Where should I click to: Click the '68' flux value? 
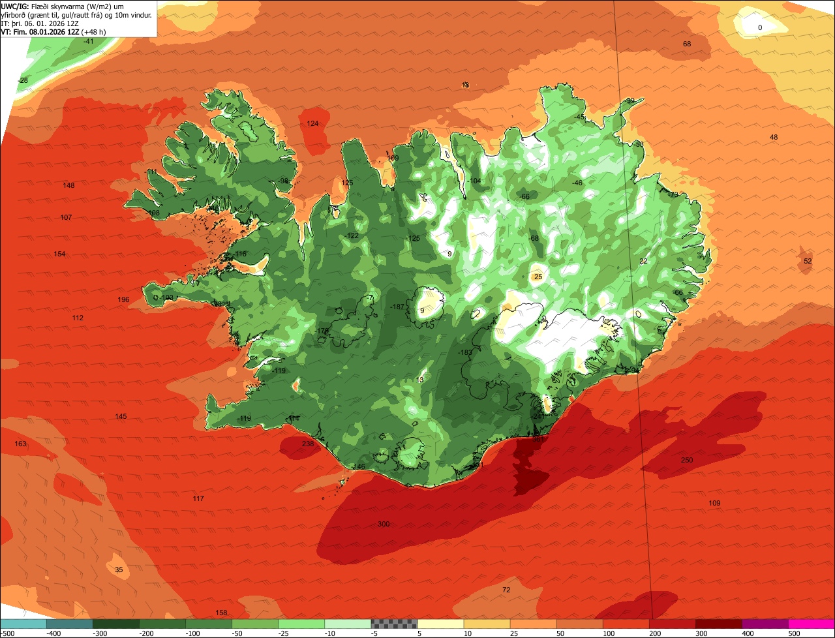(687, 44)
